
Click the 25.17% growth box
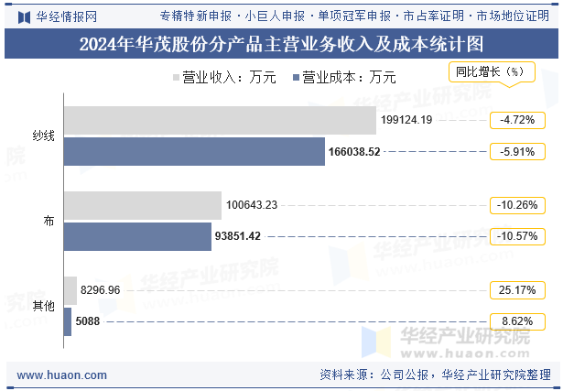[517, 290]
